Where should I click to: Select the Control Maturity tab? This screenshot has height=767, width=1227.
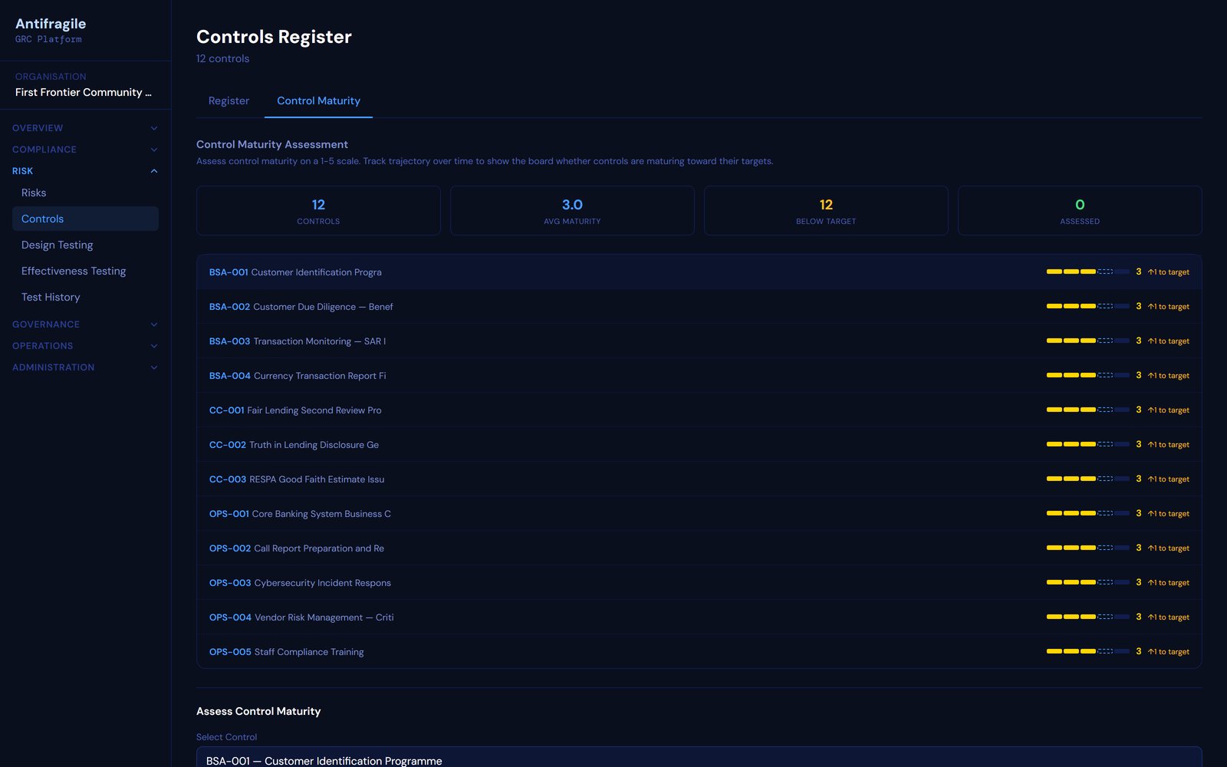click(x=318, y=100)
